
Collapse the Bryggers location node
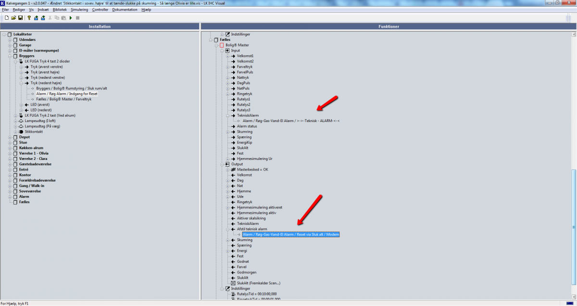[x=10, y=56]
